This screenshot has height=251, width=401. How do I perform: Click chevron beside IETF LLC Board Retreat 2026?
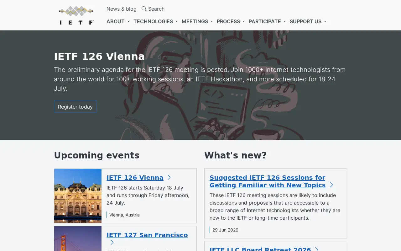(317, 249)
